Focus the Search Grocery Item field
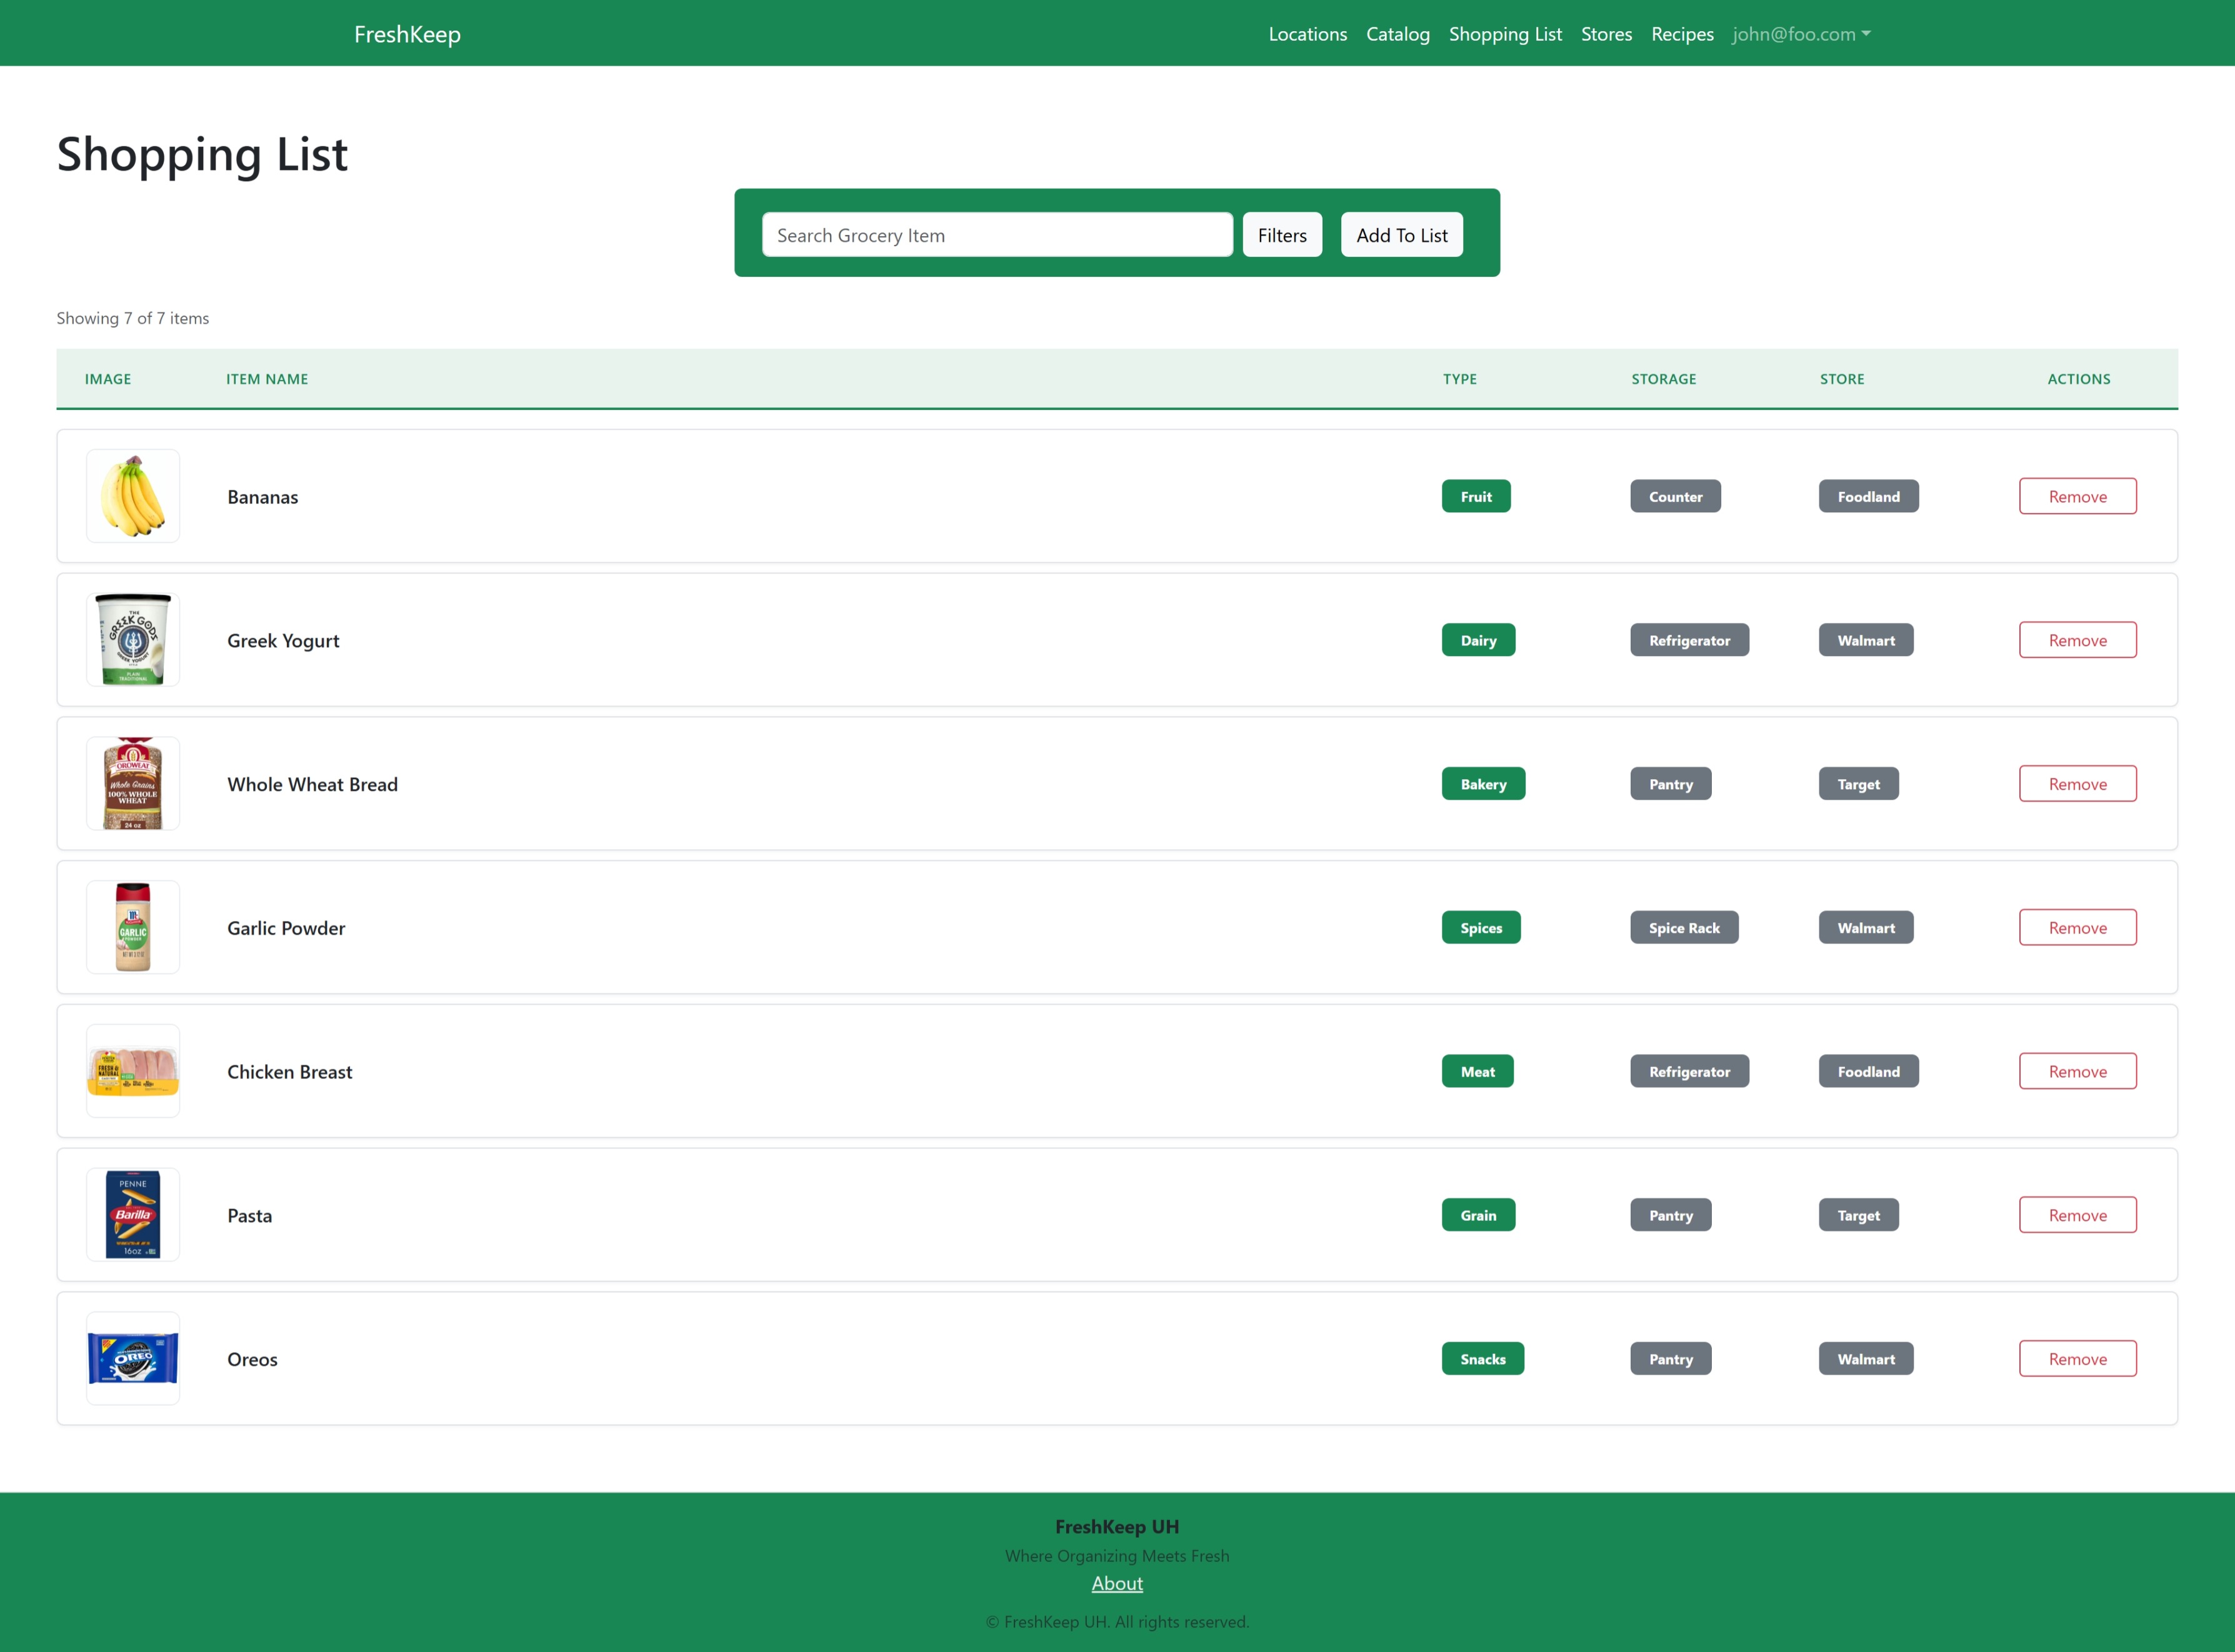 [996, 235]
